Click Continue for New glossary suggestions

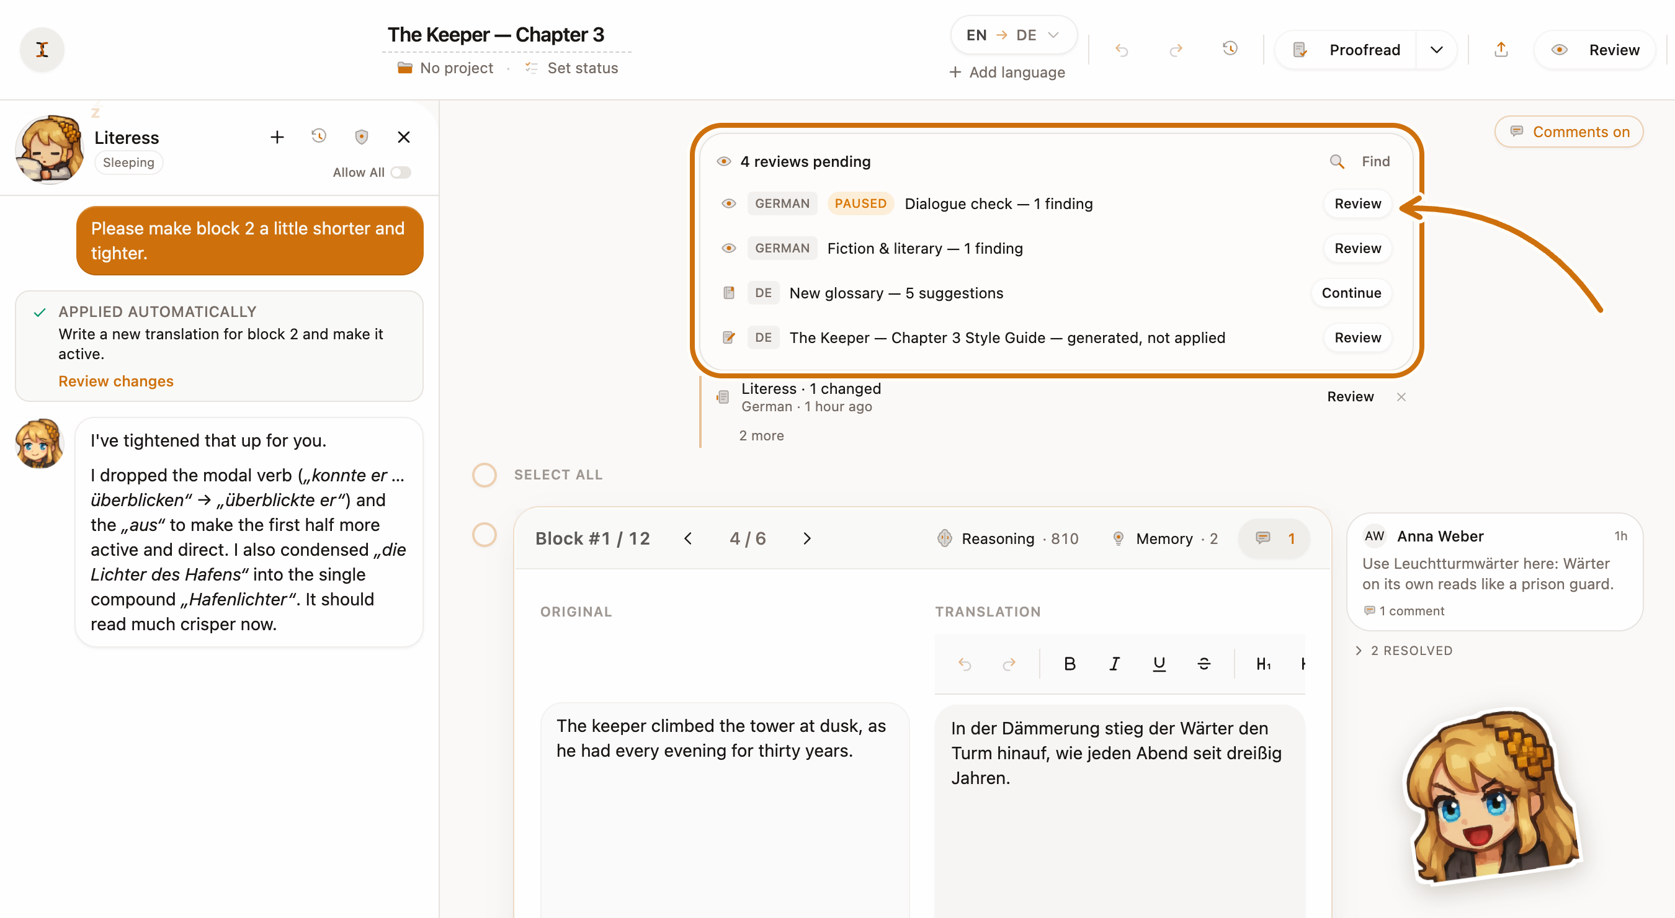1351,293
